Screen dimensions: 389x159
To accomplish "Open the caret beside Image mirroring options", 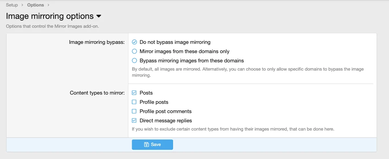I will [99, 16].
